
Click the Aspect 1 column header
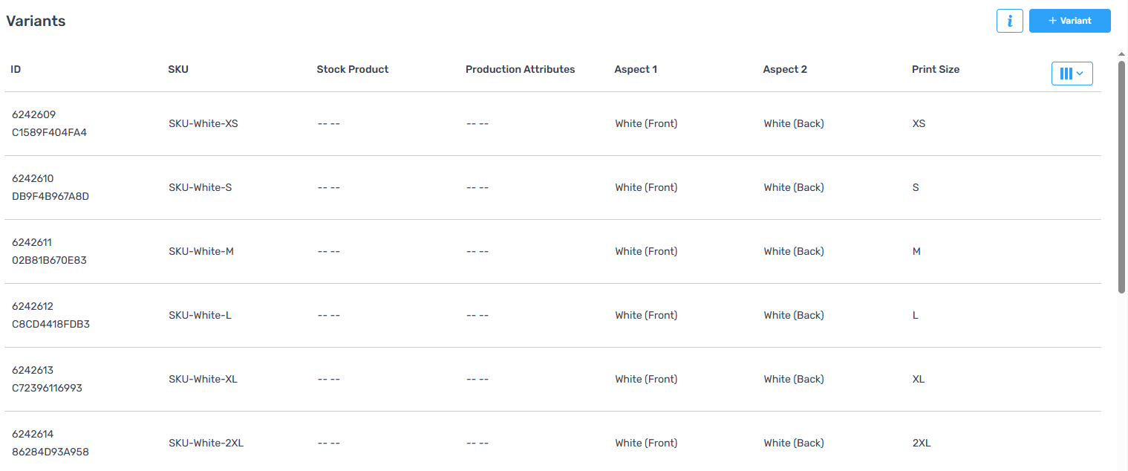(x=636, y=69)
